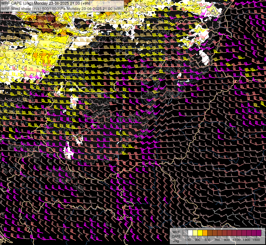Click the 900 legend tick label

(227, 240)
